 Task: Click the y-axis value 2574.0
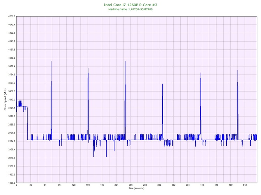pos(12,141)
